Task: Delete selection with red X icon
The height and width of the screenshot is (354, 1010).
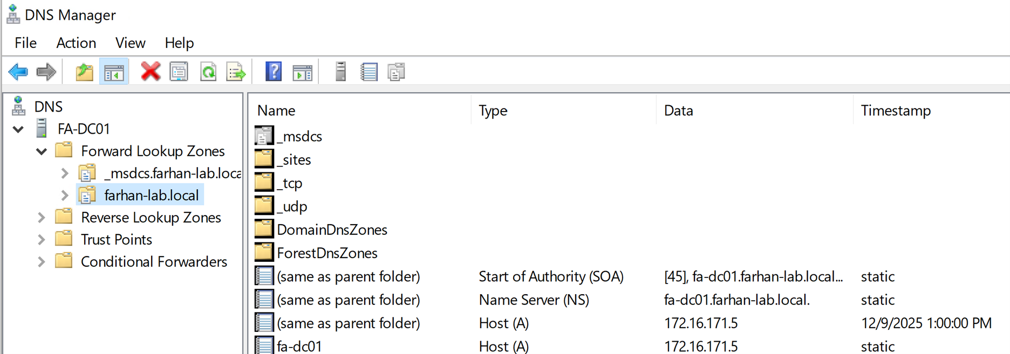Action: click(x=151, y=72)
